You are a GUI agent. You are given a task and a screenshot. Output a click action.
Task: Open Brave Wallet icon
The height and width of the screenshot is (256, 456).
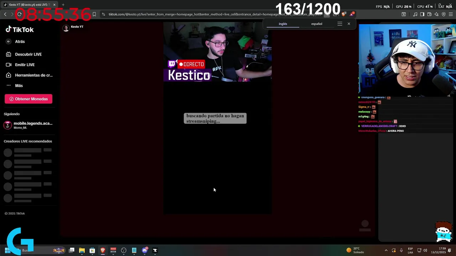point(429,14)
